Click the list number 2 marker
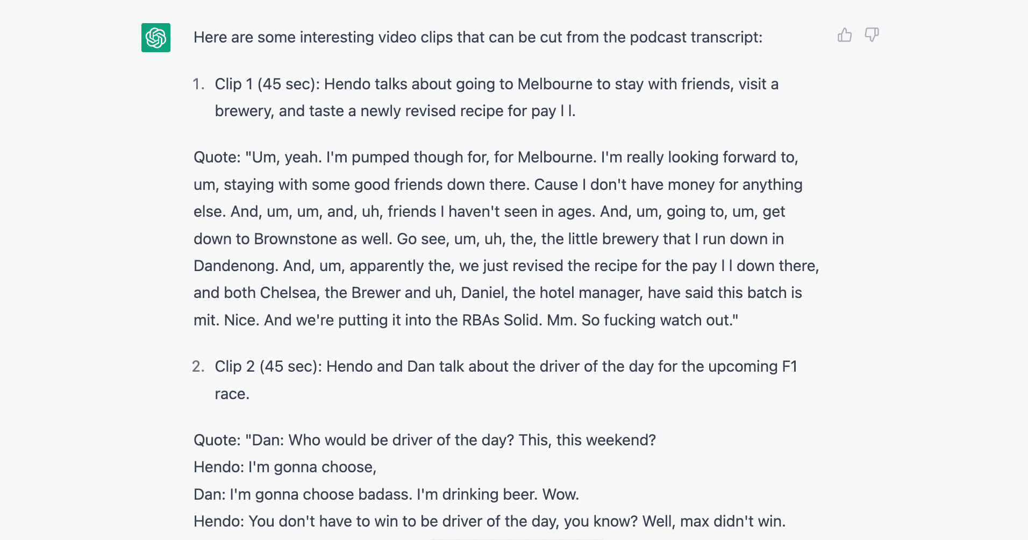 pyautogui.click(x=198, y=366)
